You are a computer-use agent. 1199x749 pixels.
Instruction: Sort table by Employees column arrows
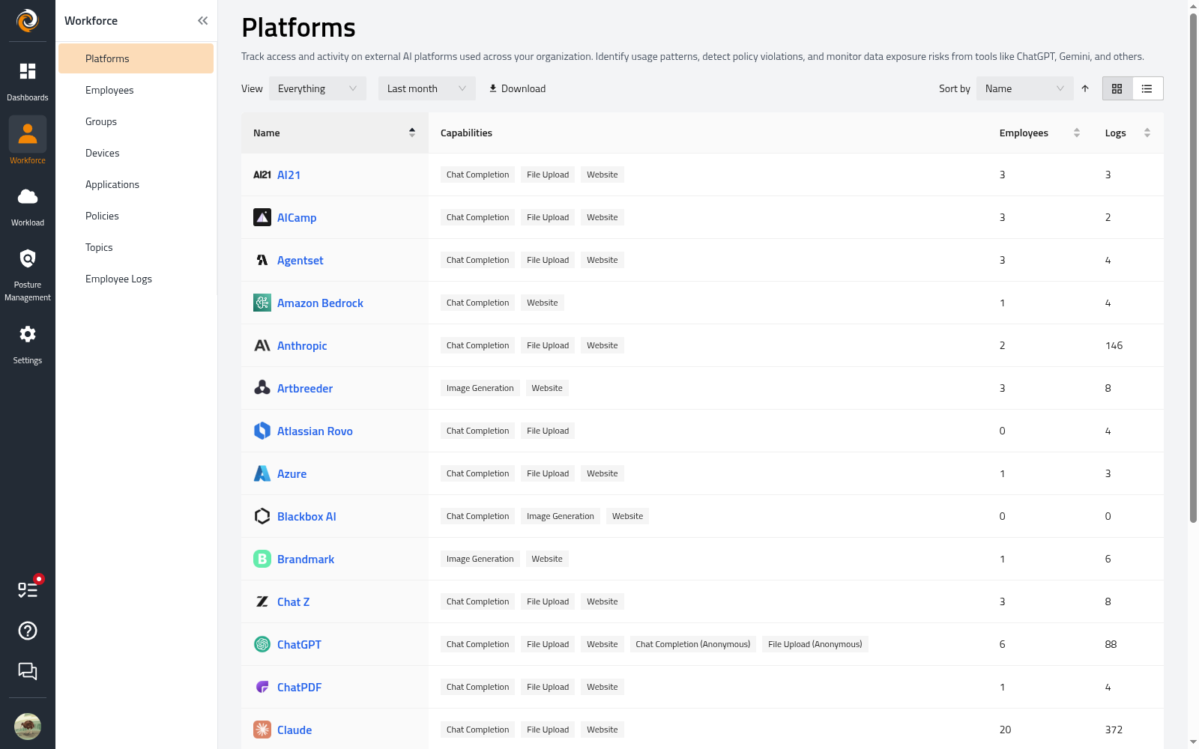pyautogui.click(x=1077, y=133)
